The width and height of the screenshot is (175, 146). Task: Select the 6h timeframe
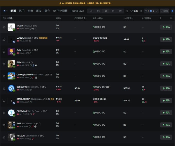coord(113,11)
